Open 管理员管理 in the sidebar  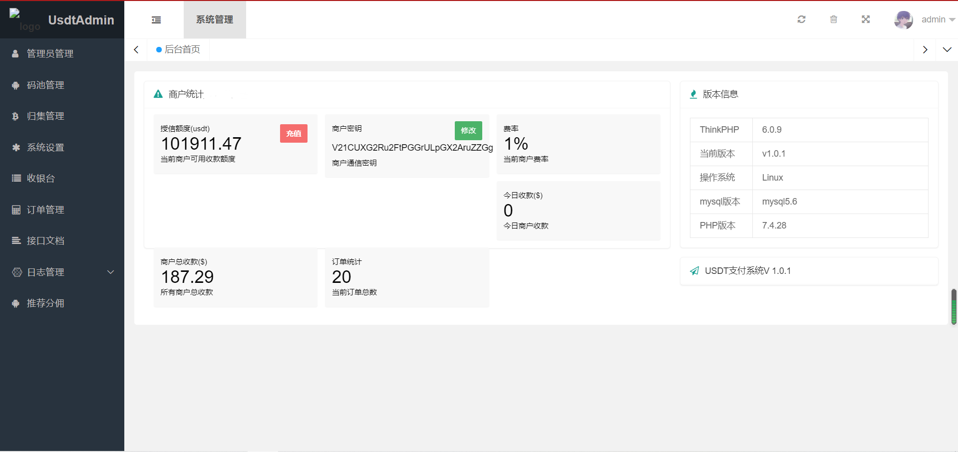[x=50, y=53]
